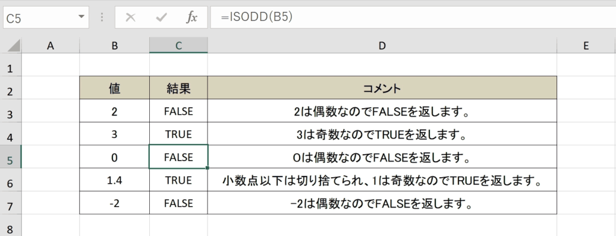Screen dimensions: 616x236
Task: Select the row 2 header
Action: tap(11, 92)
